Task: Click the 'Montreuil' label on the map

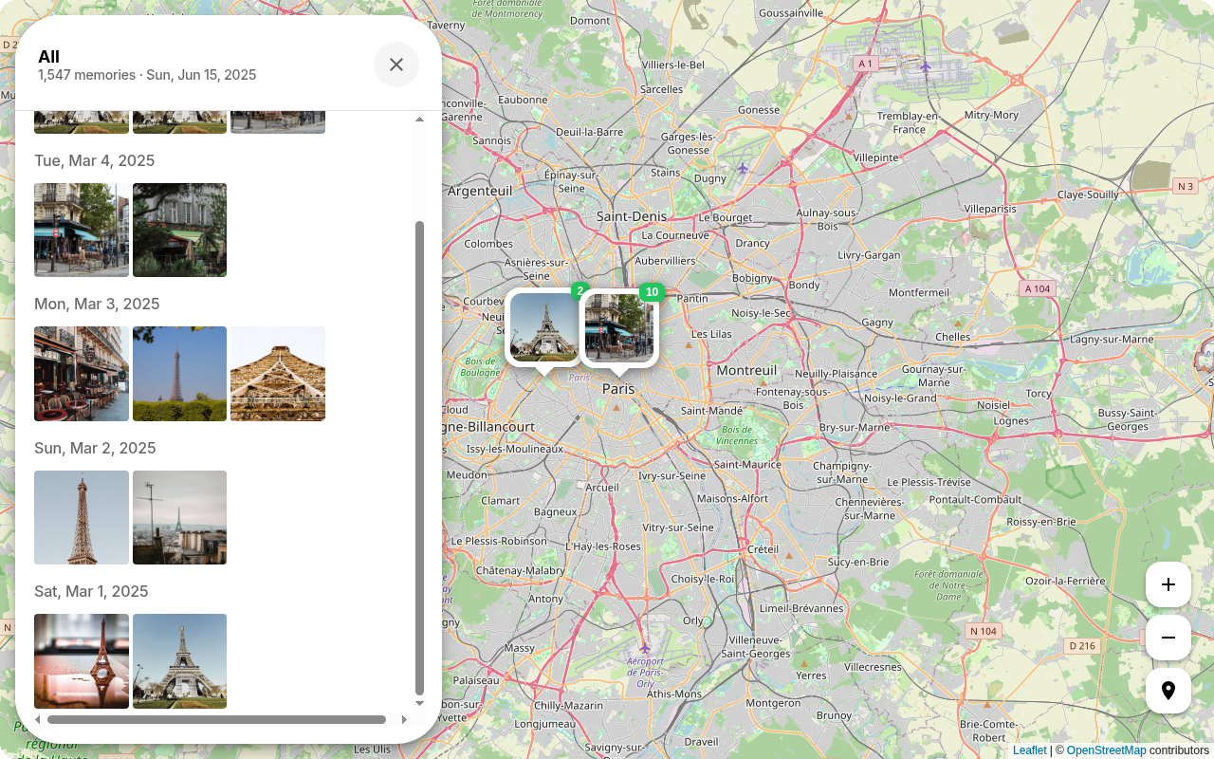Action: 746,370
